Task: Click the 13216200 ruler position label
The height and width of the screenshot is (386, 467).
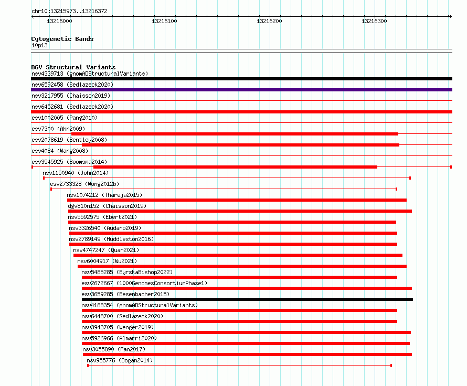Action: click(269, 21)
